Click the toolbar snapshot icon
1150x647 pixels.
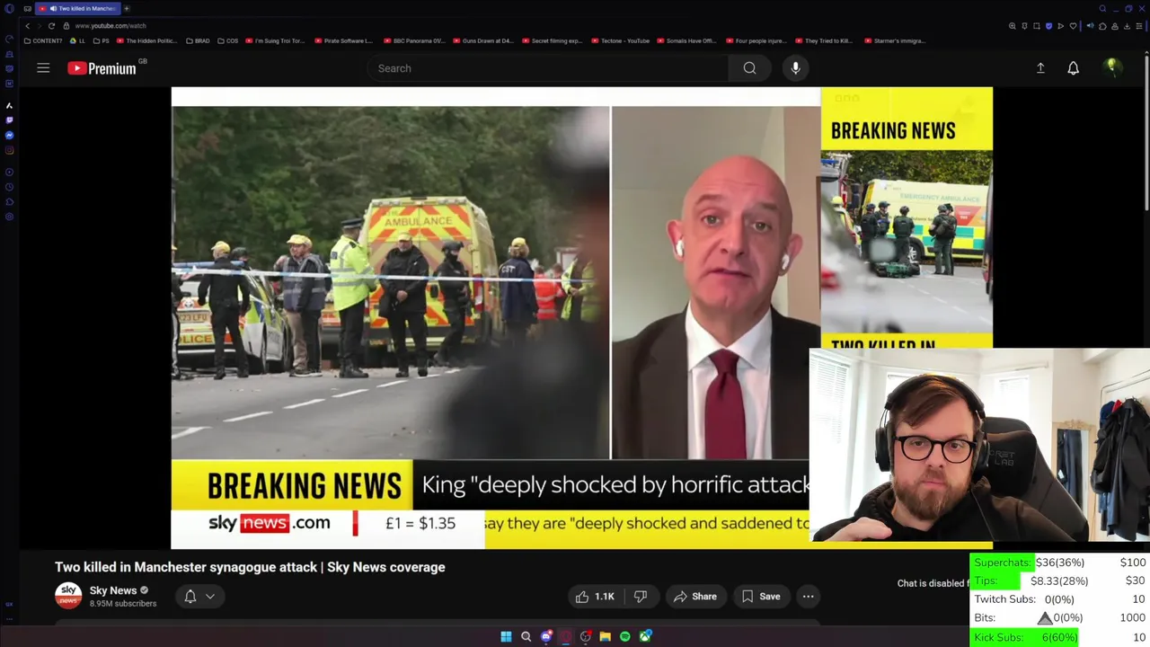pos(1037,26)
